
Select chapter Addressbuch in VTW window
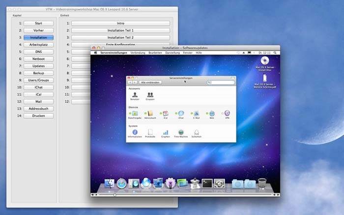tap(38, 108)
